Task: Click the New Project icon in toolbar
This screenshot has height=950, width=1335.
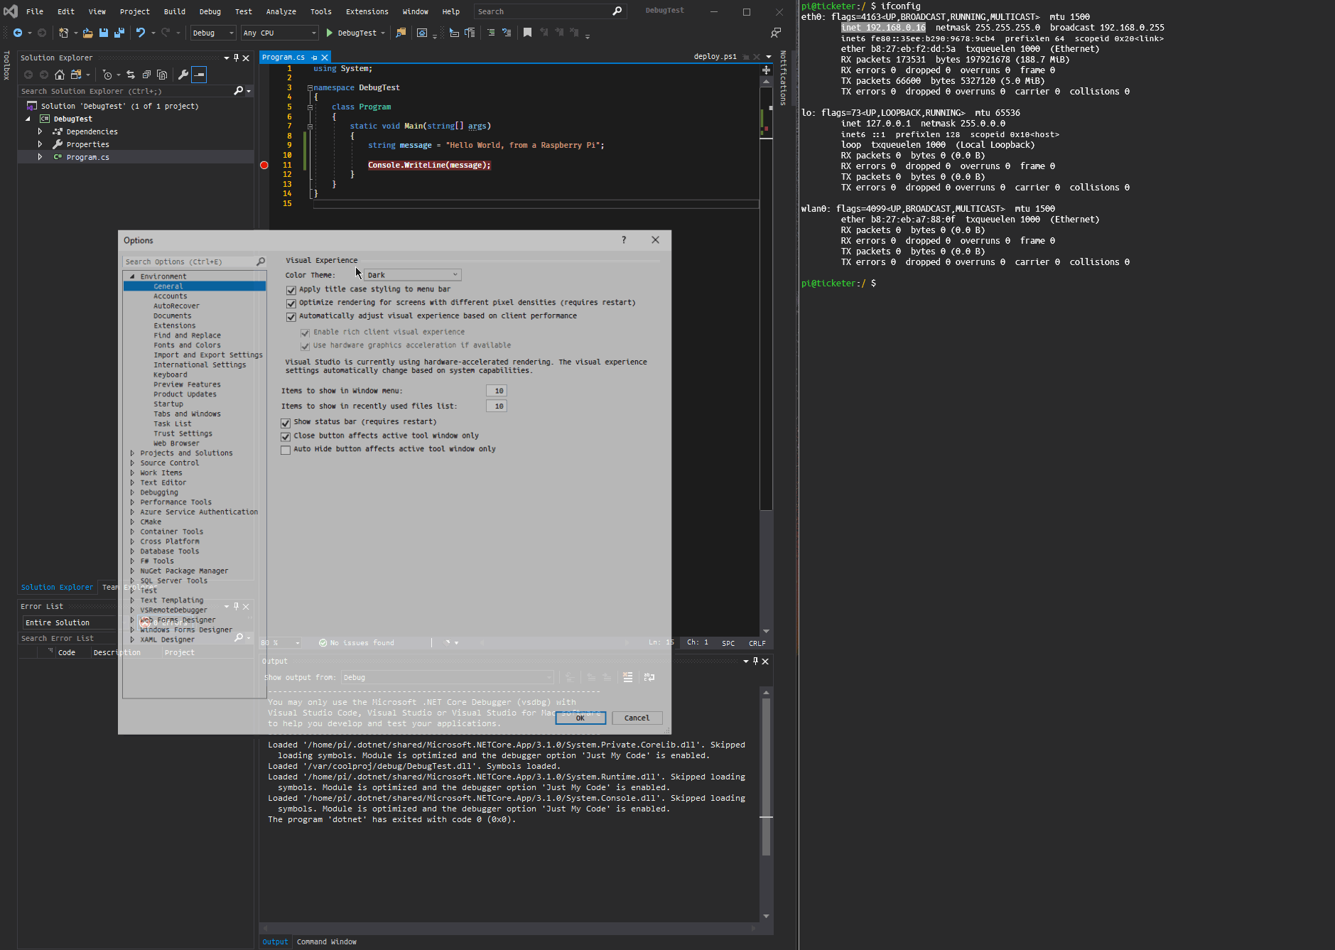Action: pyautogui.click(x=64, y=33)
